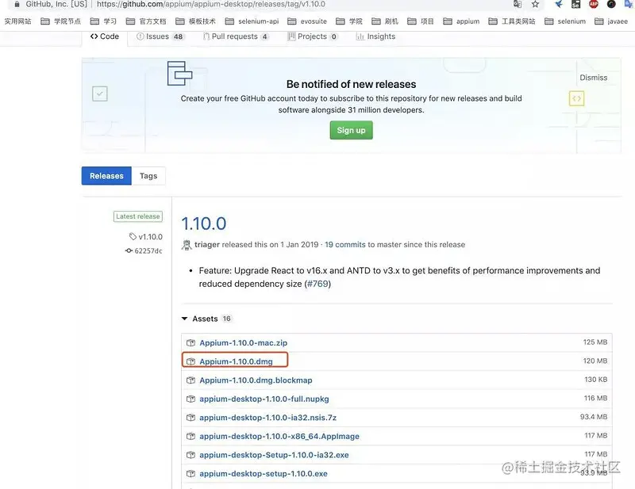
Task: Download appium-desktop-1.10.0-full.nupkg
Action: click(x=264, y=399)
